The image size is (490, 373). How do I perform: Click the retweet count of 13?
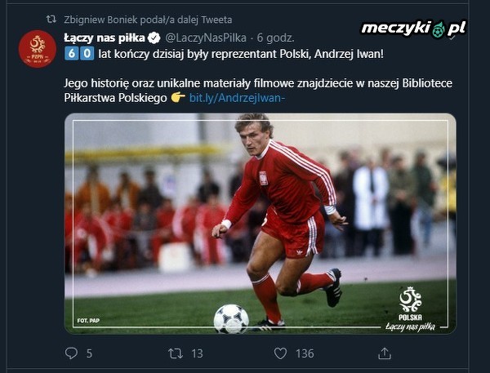coord(197,353)
